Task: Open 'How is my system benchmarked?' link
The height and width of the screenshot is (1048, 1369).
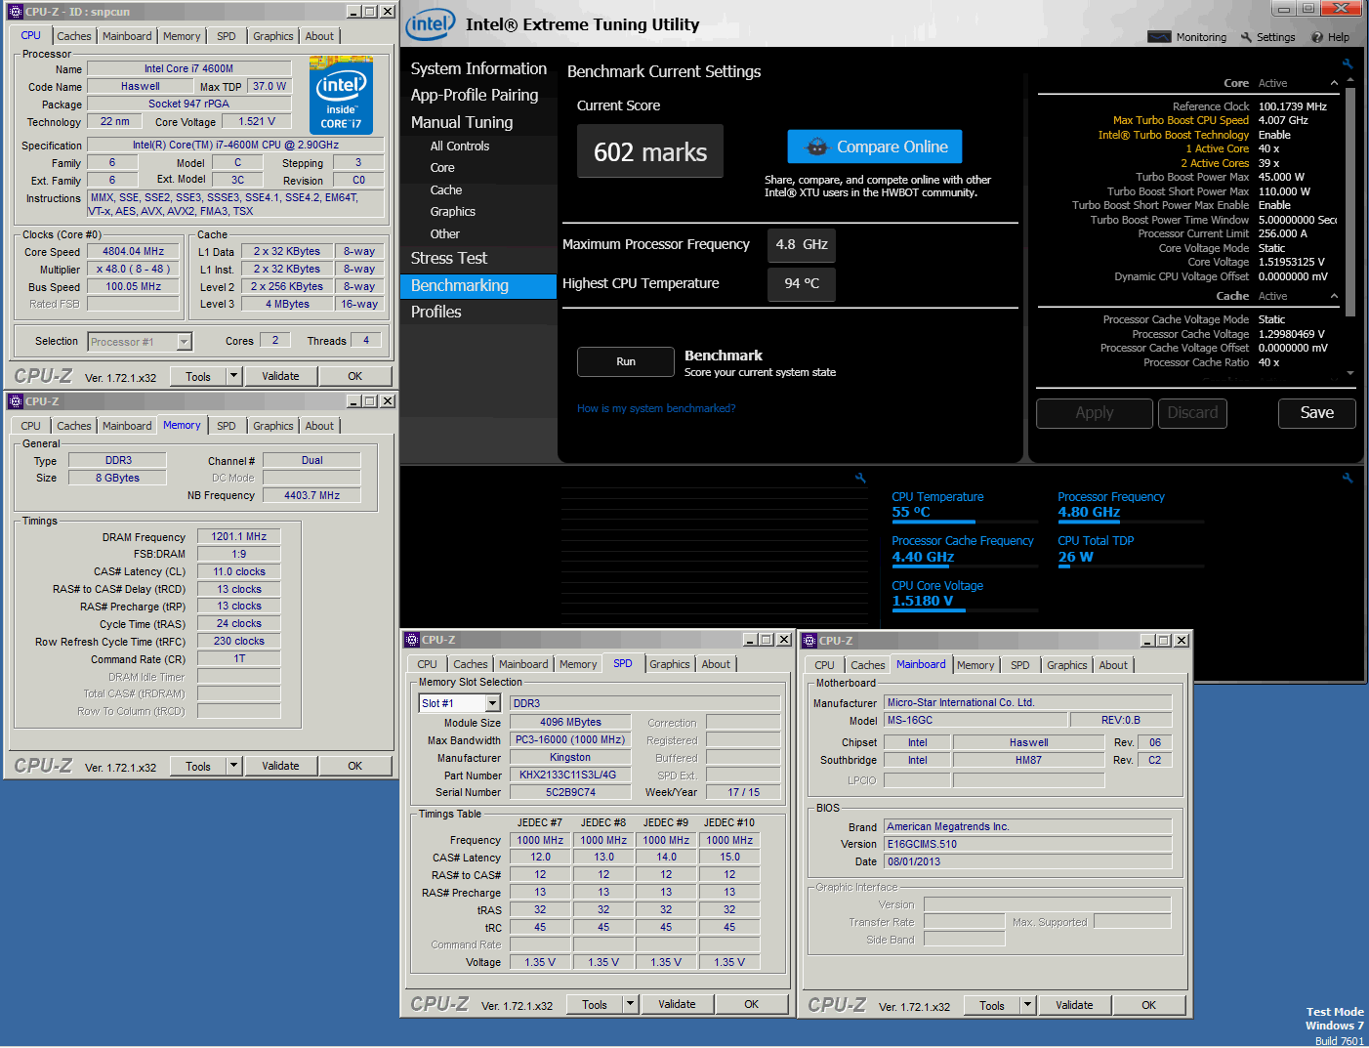Action: click(656, 408)
